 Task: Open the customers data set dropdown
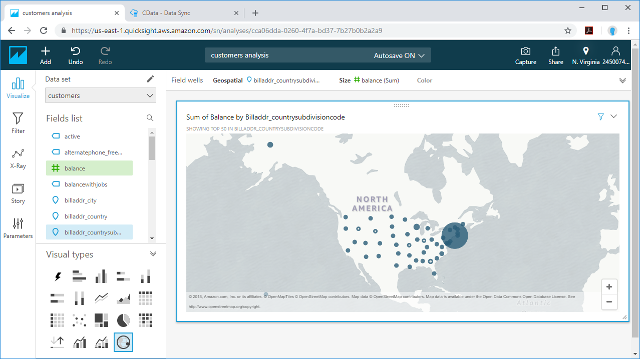pyautogui.click(x=100, y=95)
